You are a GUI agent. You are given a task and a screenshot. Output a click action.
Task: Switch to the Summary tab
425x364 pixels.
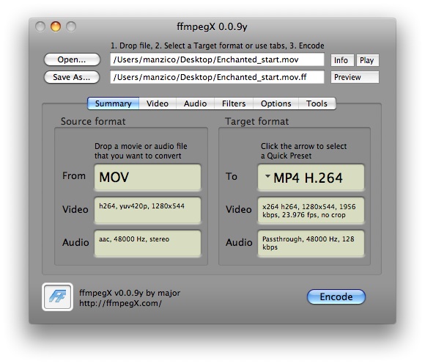coord(114,103)
